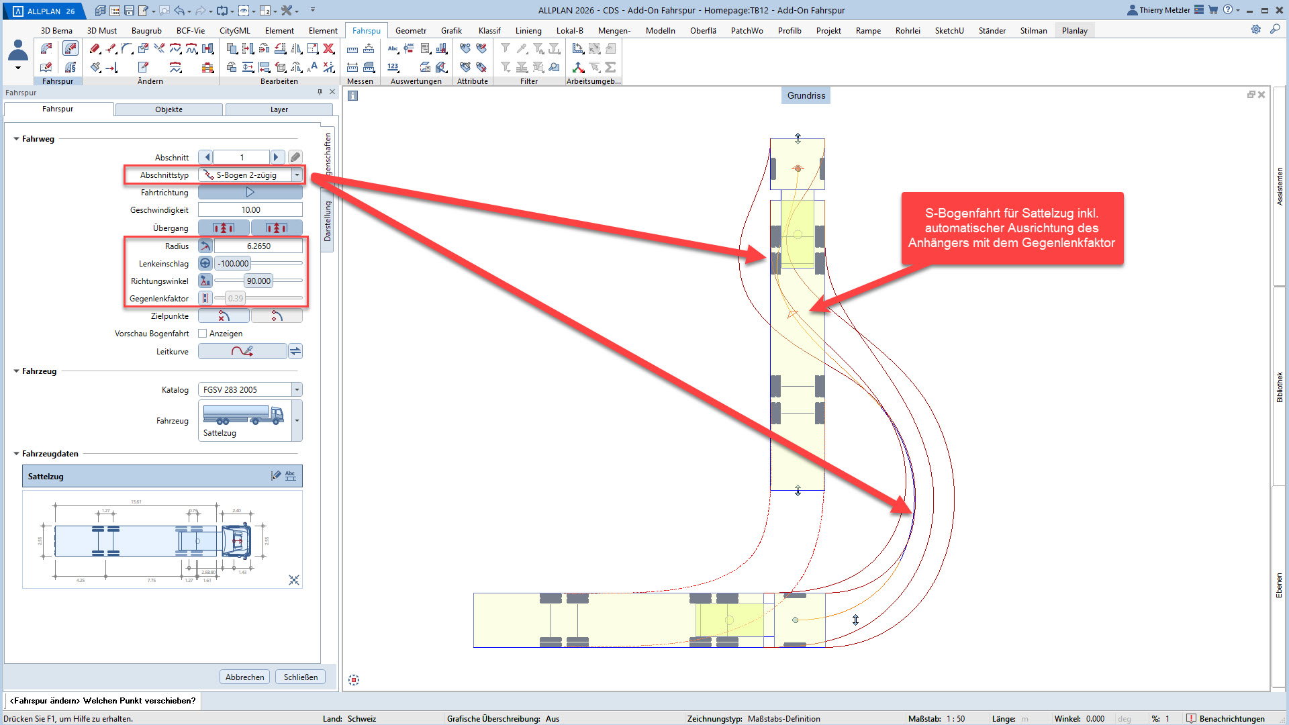Collapse the Fahrzeugdaten section
This screenshot has width=1289, height=725.
pos(17,454)
